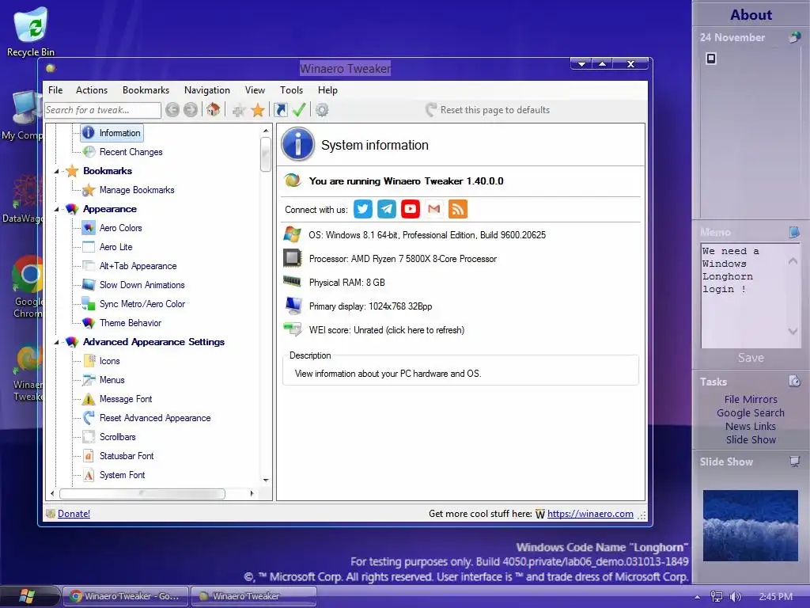The width and height of the screenshot is (810, 608).
Task: Go to the Home page icon
Action: pyautogui.click(x=213, y=109)
